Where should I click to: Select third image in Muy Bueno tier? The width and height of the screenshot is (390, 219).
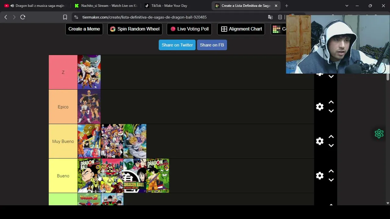135,141
